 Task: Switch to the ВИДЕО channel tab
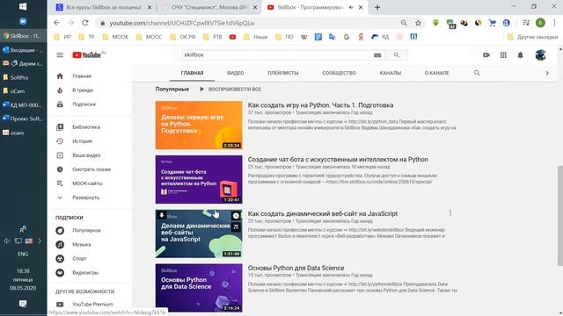tap(235, 73)
